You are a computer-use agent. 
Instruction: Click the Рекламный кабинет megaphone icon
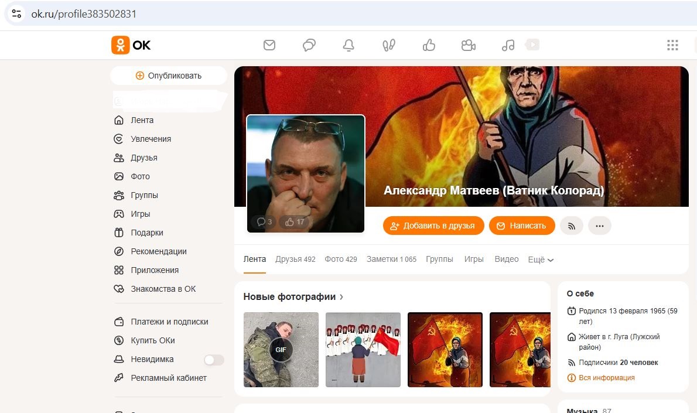point(119,378)
